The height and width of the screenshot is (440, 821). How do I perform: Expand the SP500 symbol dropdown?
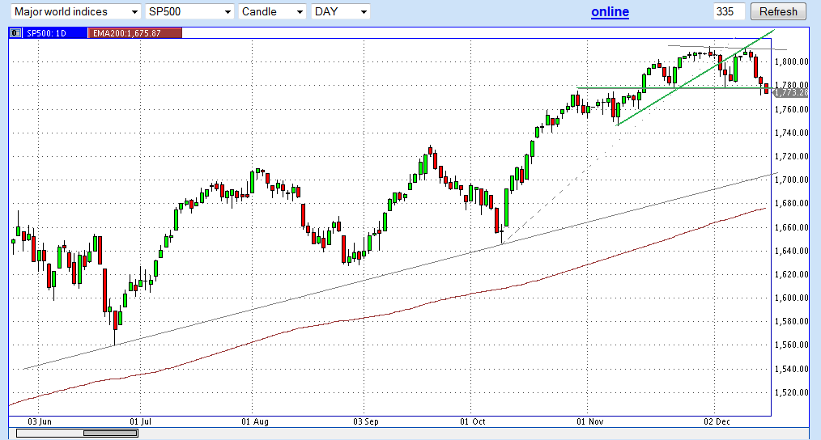pos(189,11)
